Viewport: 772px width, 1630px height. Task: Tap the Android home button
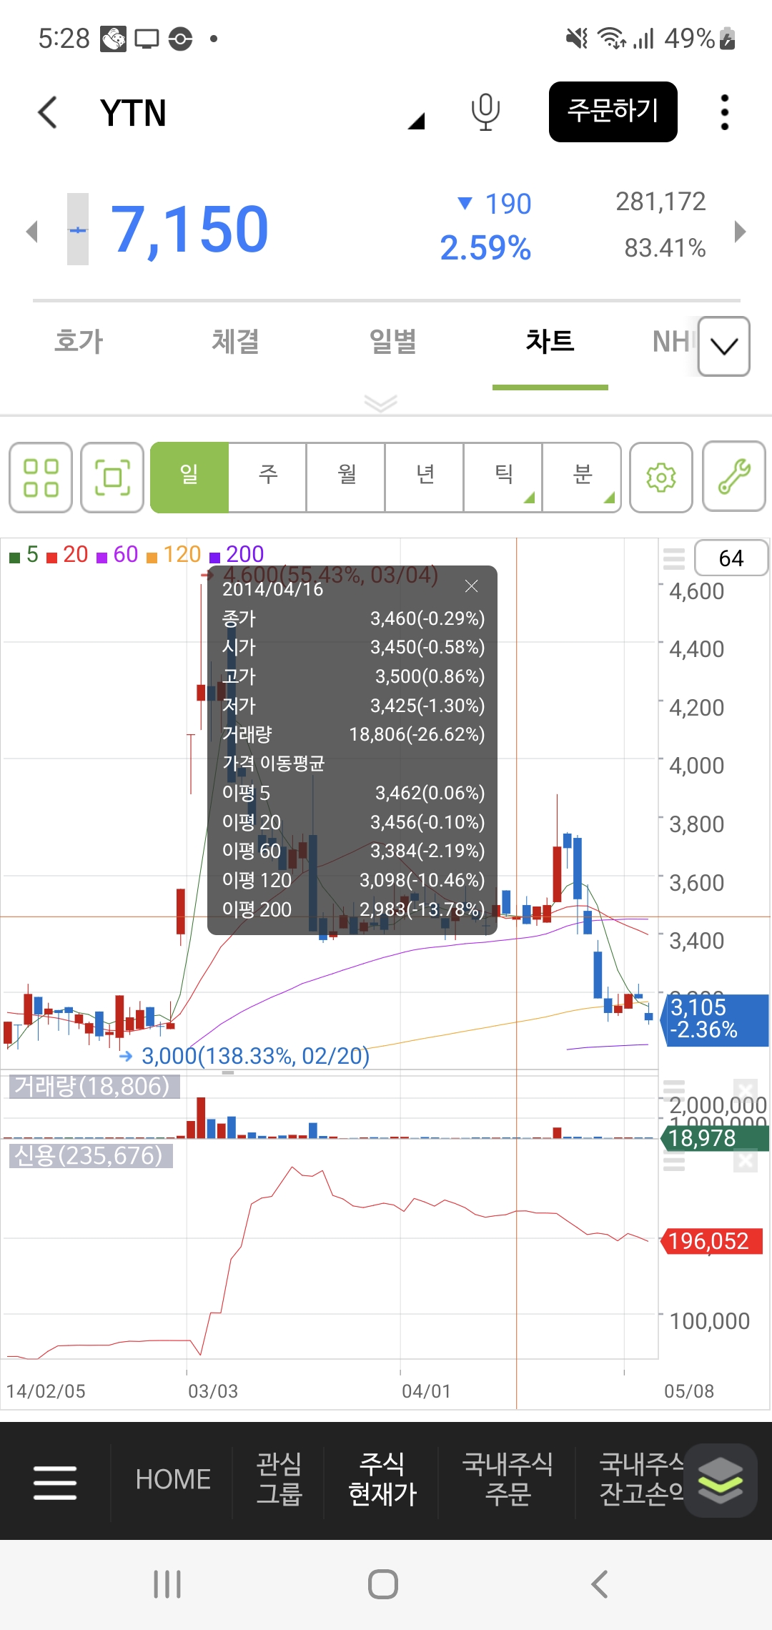(x=383, y=1584)
